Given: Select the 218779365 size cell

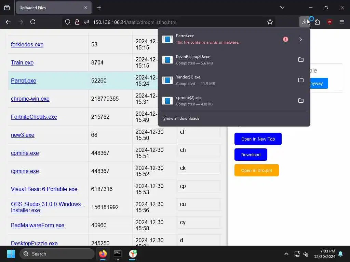Looking at the screenshot, I should 110,99.
